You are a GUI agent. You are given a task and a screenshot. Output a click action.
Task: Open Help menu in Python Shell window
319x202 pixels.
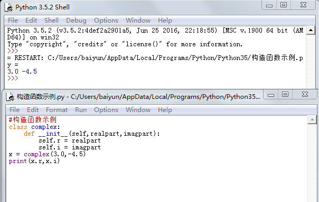[165, 21]
